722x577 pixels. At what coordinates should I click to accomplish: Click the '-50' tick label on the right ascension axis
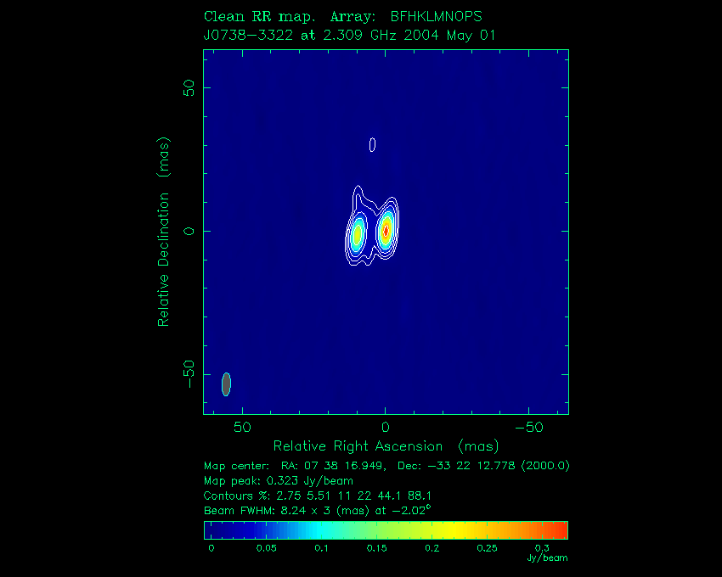pyautogui.click(x=529, y=428)
